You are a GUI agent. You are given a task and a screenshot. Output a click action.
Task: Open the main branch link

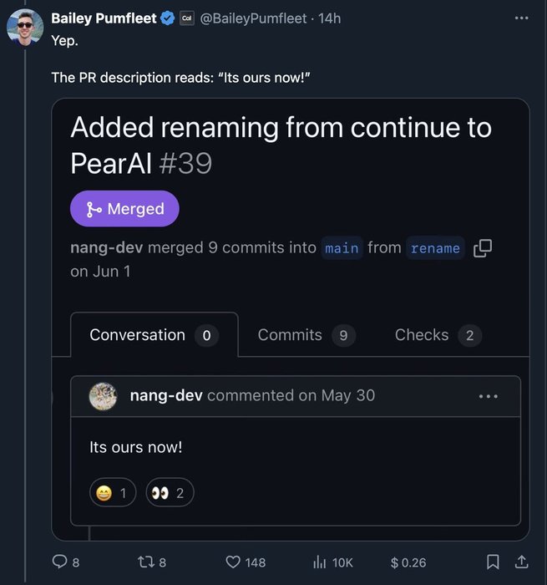[x=342, y=248]
